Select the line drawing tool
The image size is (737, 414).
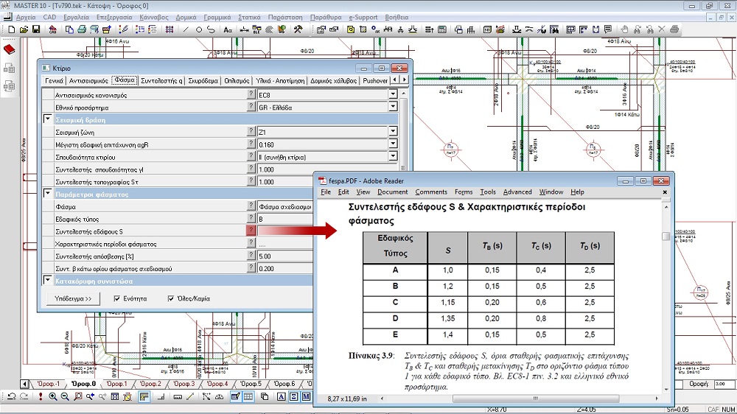(186, 29)
